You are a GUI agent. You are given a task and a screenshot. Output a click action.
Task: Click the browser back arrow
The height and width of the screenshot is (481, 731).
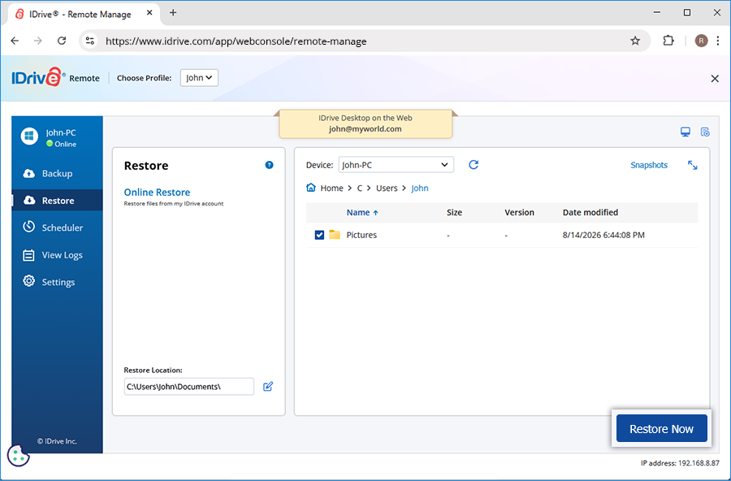click(x=15, y=41)
